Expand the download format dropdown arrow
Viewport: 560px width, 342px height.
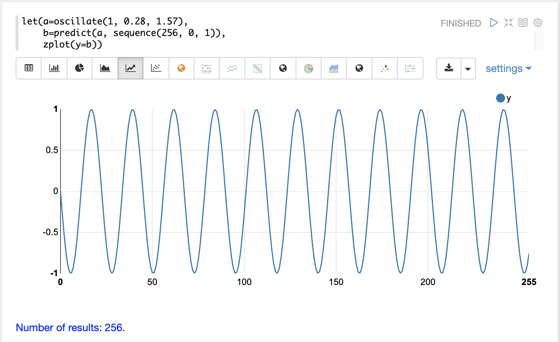(x=468, y=69)
